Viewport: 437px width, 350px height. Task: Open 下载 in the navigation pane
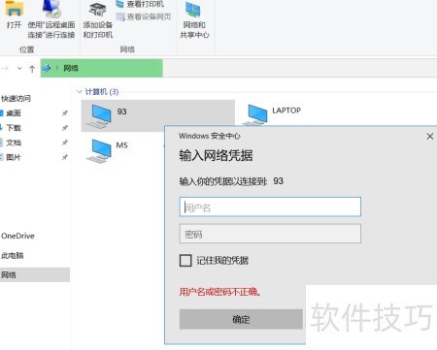[x=14, y=128]
